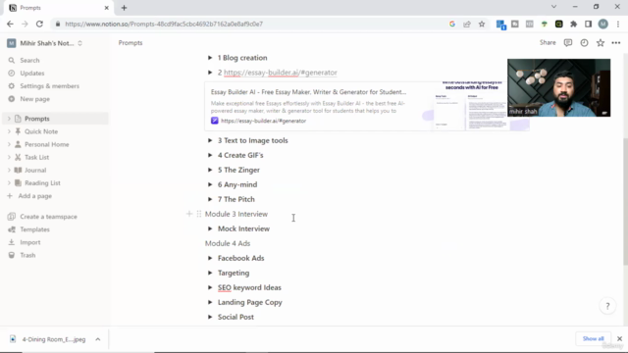This screenshot has width=628, height=353.
Task: Open download options chevron for jpeg
Action: click(x=98, y=339)
